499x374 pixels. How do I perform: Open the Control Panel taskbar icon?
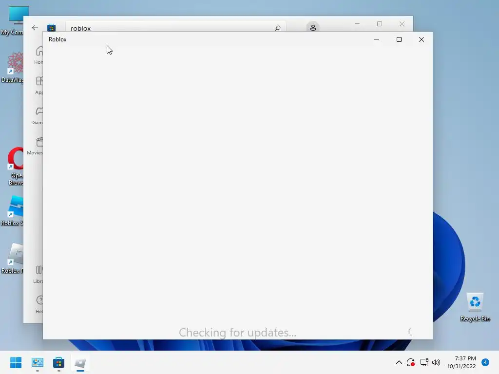tap(37, 362)
